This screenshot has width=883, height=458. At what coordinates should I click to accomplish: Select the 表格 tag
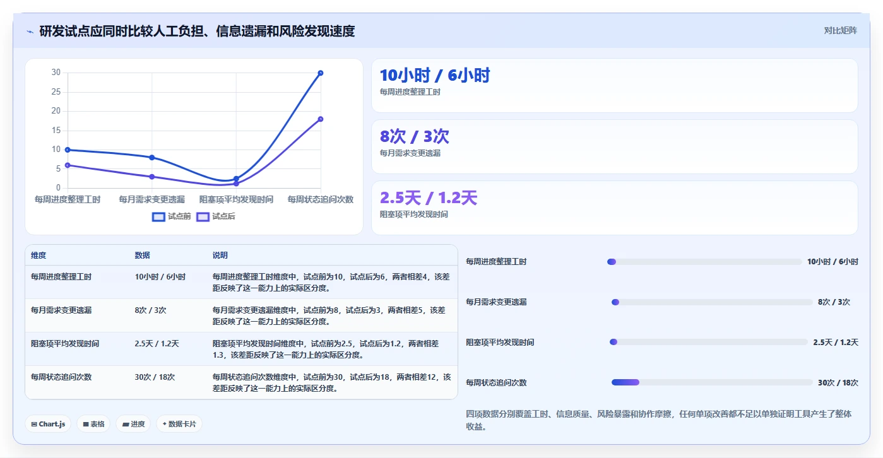[93, 424]
